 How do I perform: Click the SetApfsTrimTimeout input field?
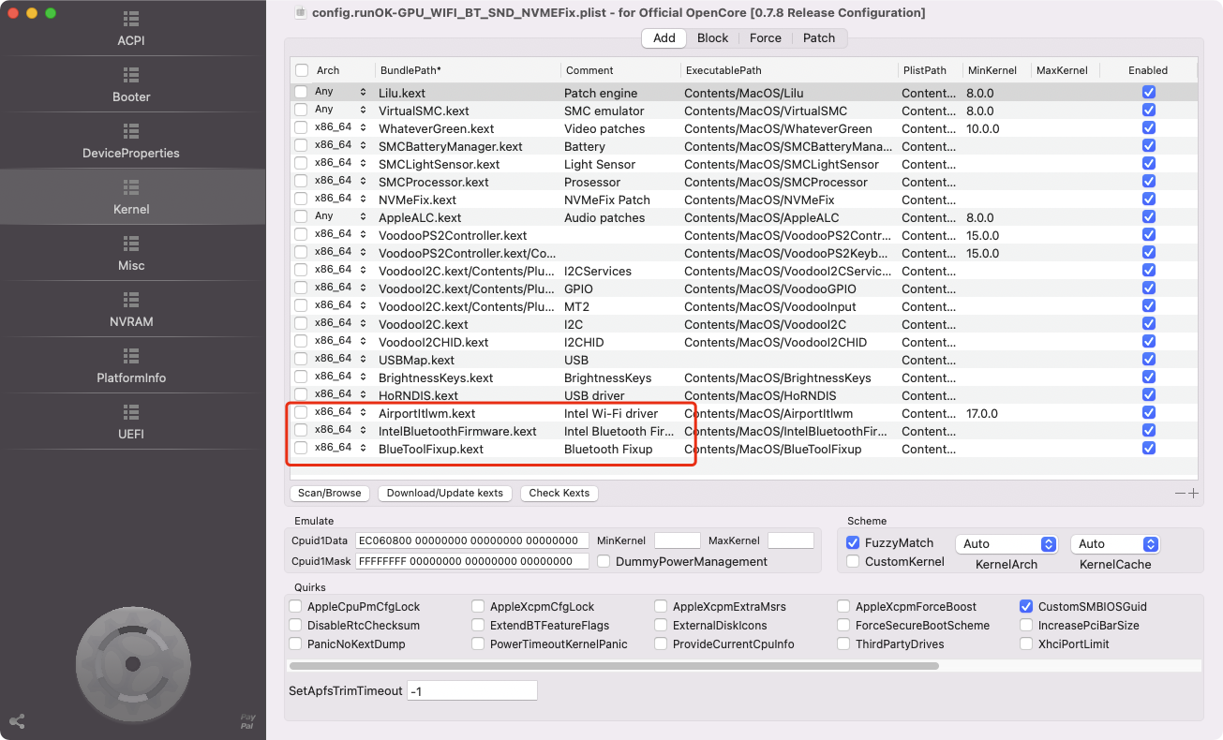471,689
